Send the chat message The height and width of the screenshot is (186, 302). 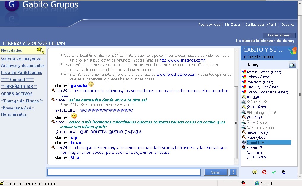click(216, 172)
